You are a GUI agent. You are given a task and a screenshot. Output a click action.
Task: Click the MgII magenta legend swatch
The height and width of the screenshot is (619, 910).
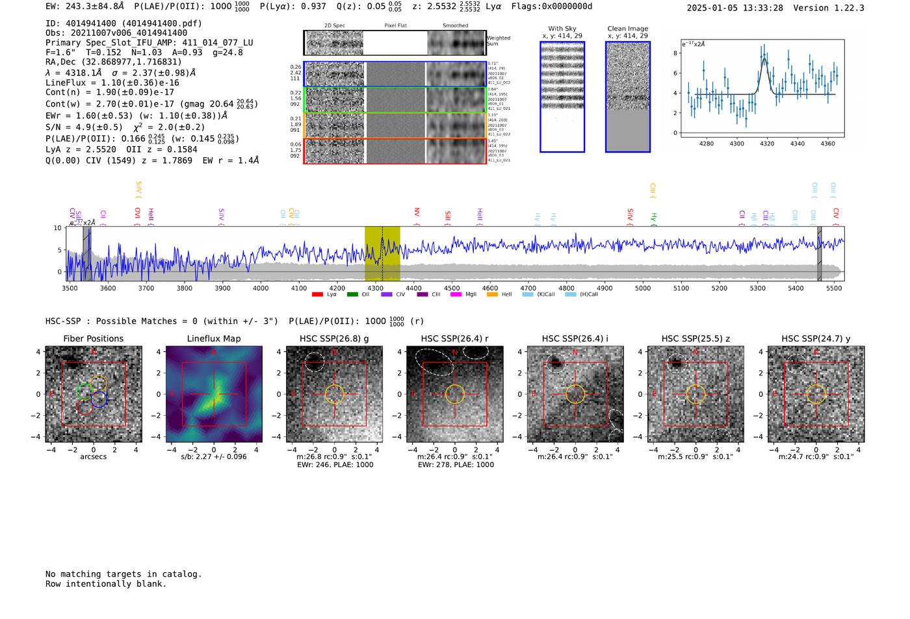(457, 295)
